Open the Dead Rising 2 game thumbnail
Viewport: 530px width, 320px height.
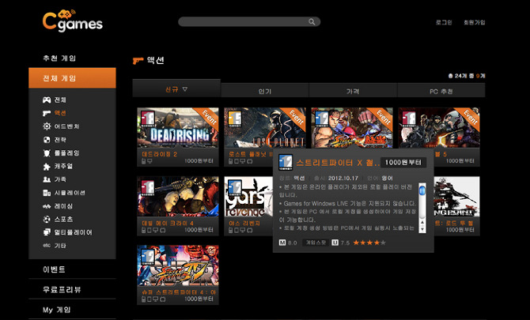[x=178, y=127]
